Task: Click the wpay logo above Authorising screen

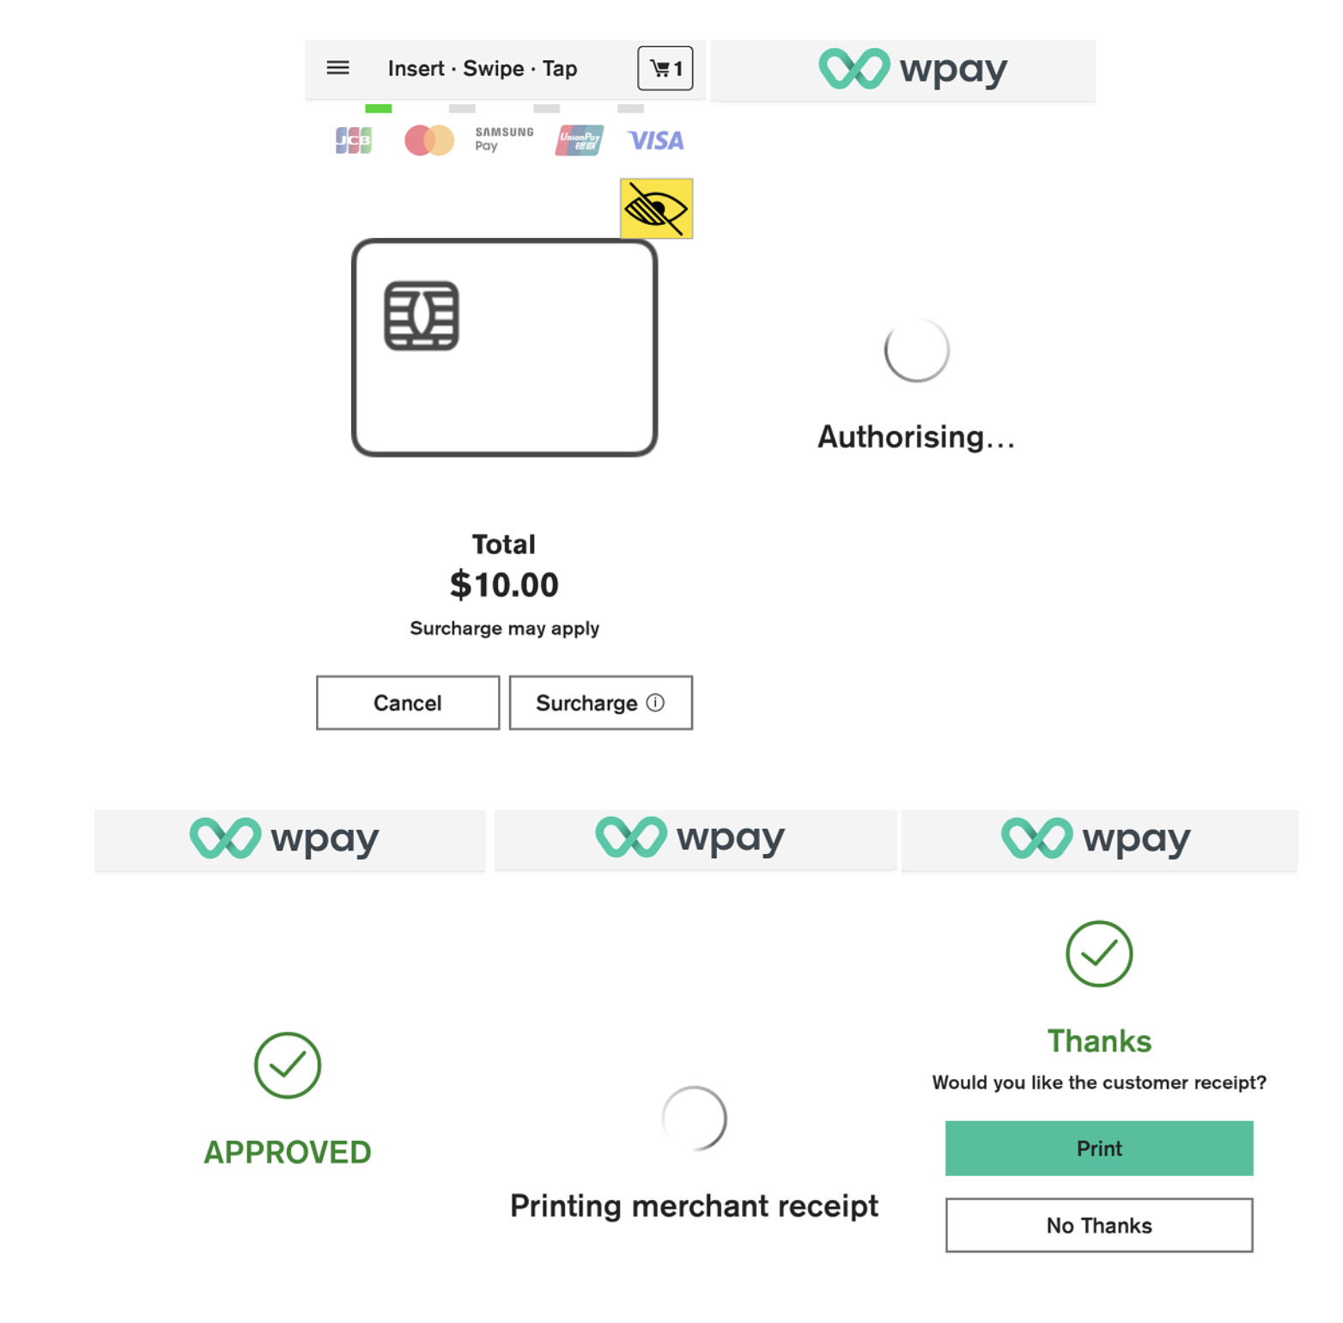Action: [x=904, y=69]
